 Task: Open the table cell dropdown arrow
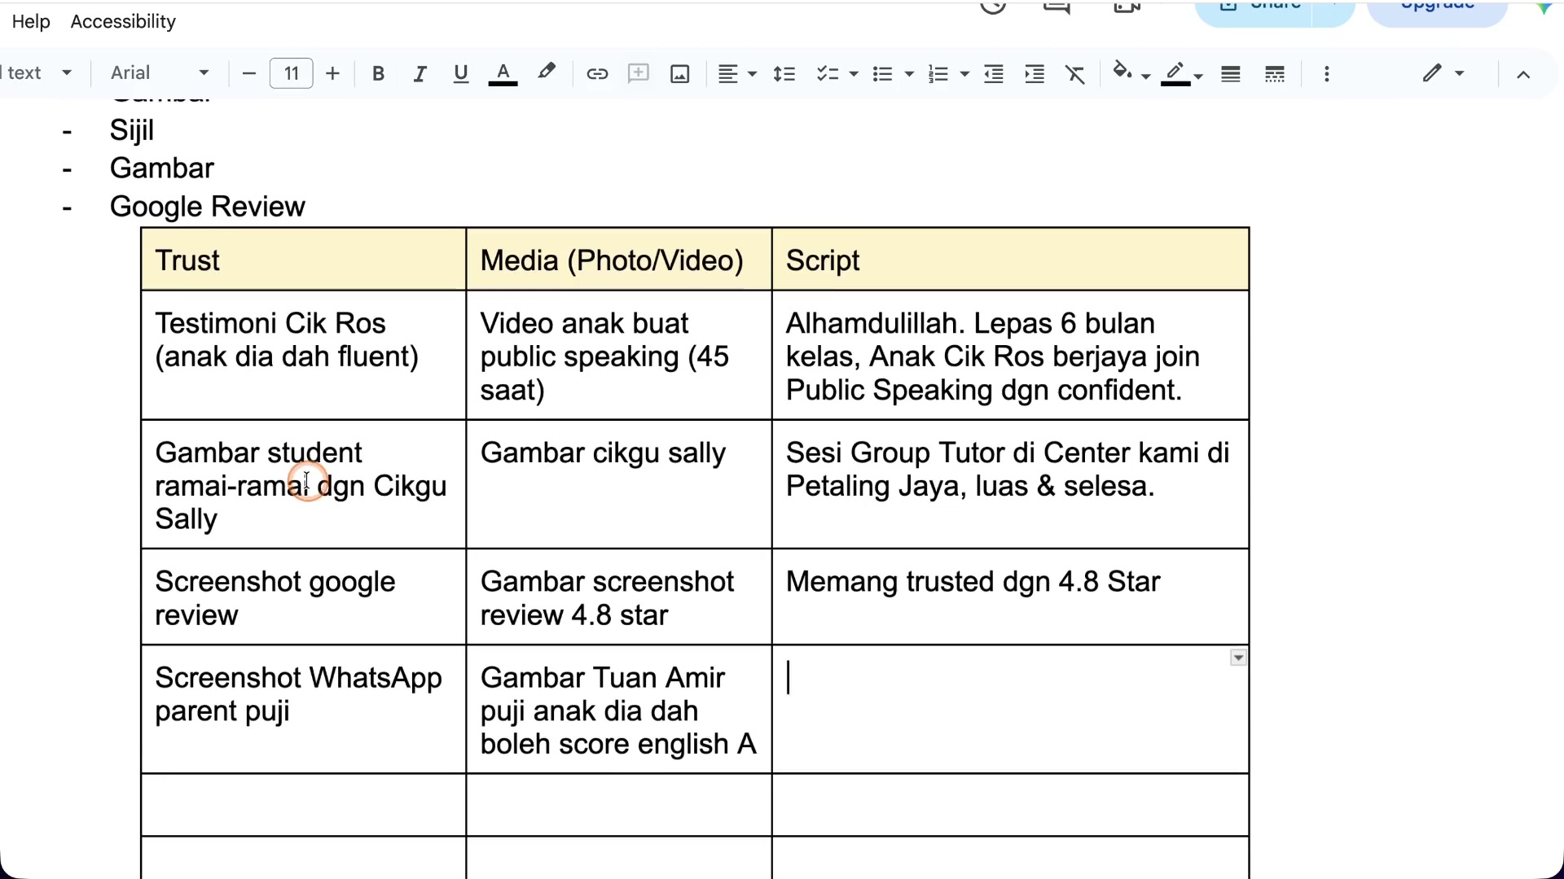pyautogui.click(x=1238, y=658)
